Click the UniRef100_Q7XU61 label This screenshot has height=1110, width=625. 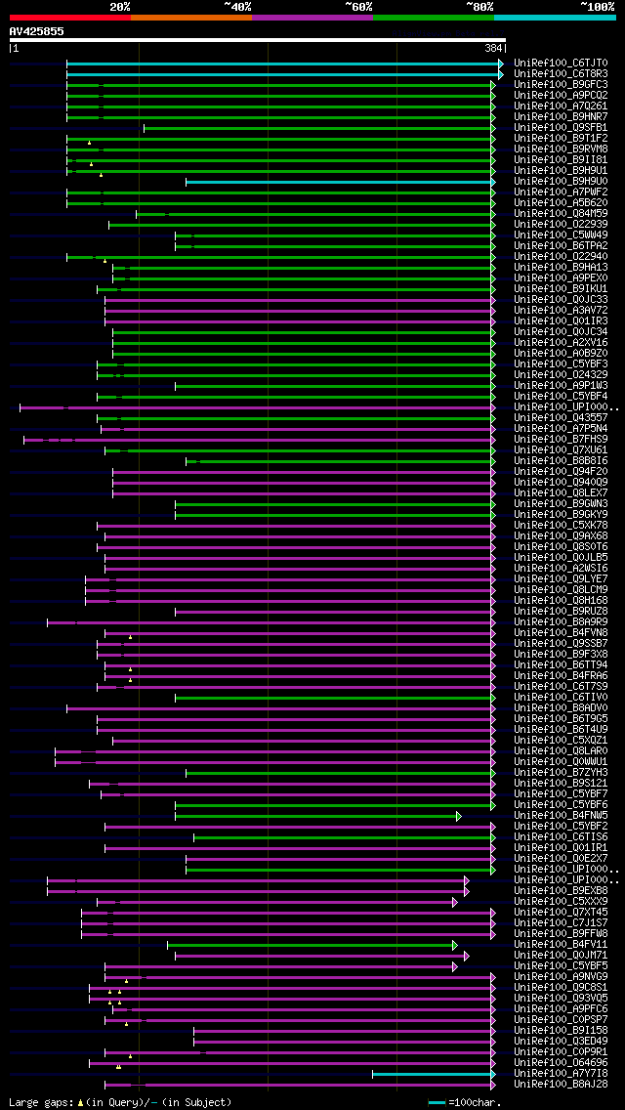click(561, 451)
